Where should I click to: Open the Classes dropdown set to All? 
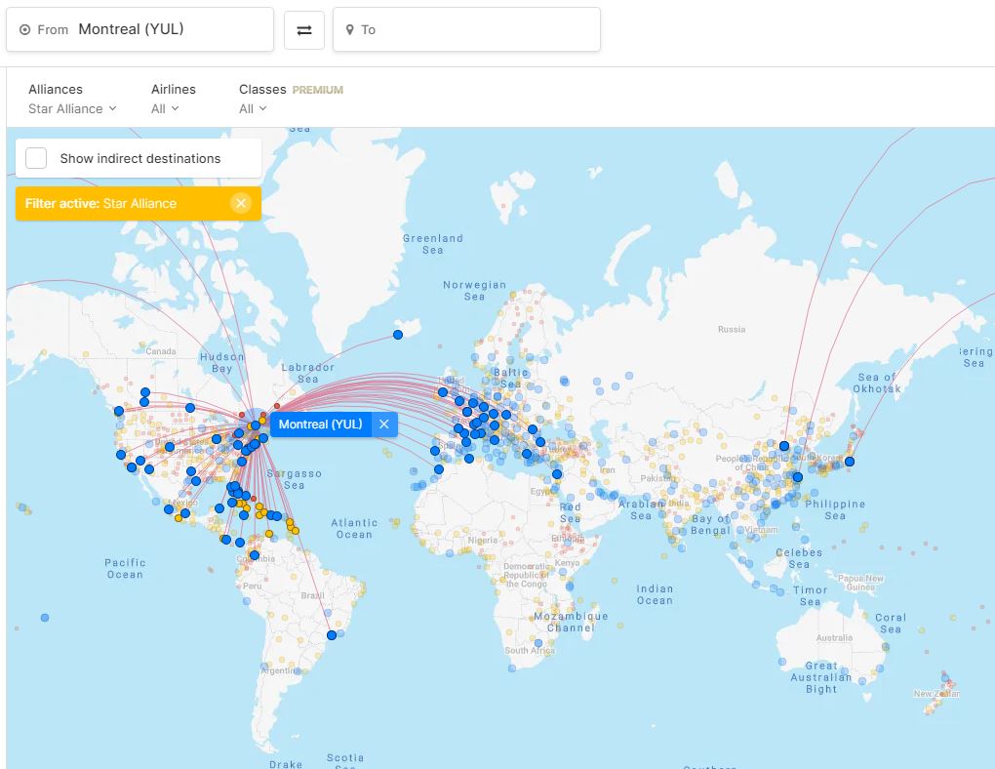click(x=253, y=109)
